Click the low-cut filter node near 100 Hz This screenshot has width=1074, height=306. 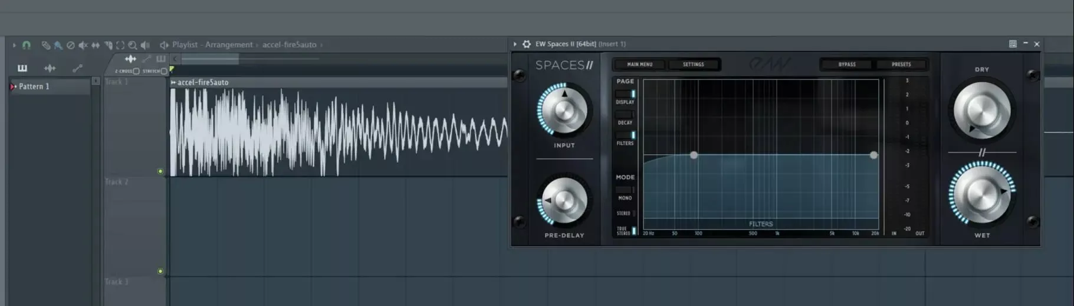click(x=694, y=155)
